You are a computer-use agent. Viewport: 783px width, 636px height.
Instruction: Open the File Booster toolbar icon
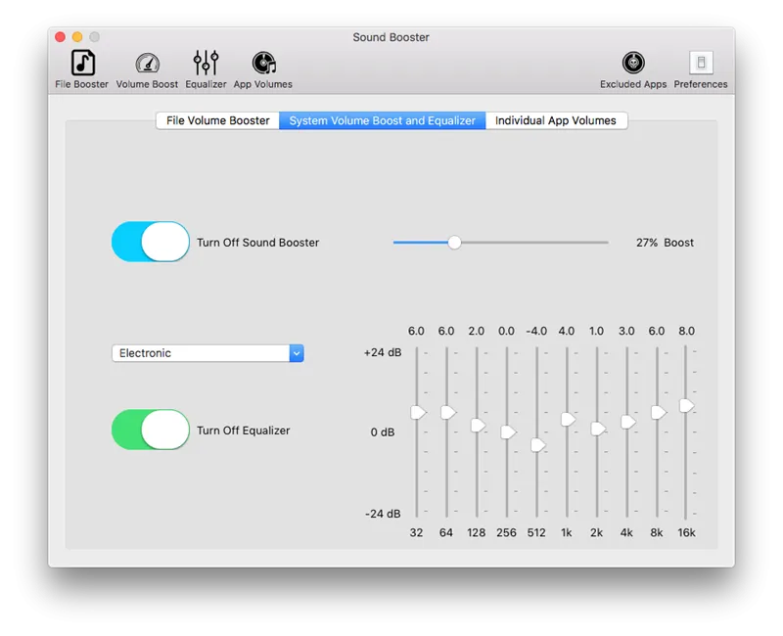(x=82, y=65)
